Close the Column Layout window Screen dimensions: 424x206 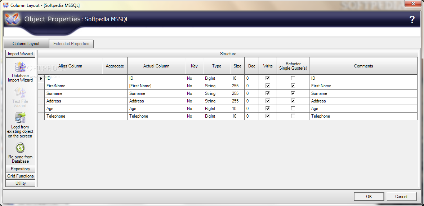click(x=413, y=4)
